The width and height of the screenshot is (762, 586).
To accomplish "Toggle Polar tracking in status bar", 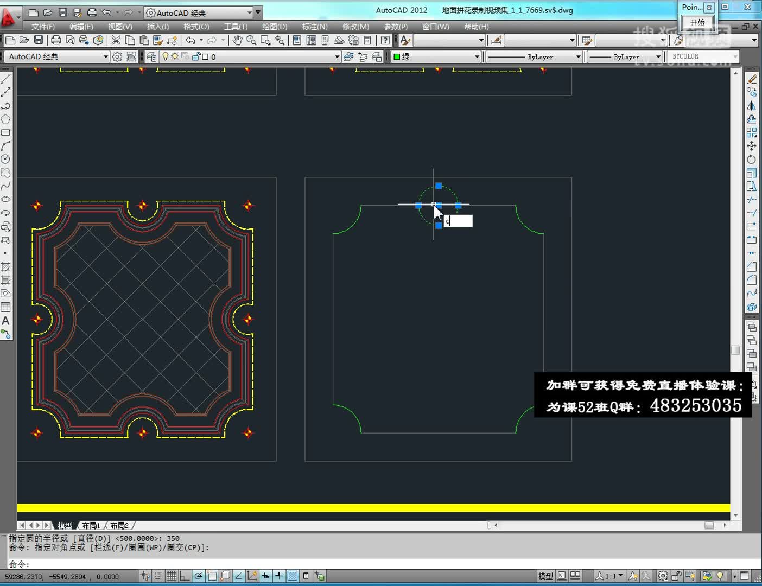I will [199, 576].
